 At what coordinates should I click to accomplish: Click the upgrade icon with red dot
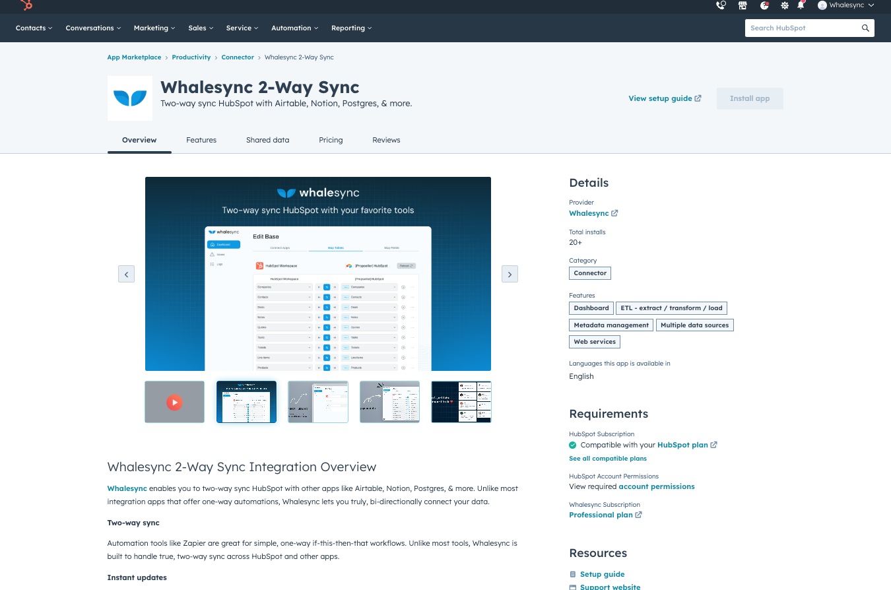coord(764,5)
